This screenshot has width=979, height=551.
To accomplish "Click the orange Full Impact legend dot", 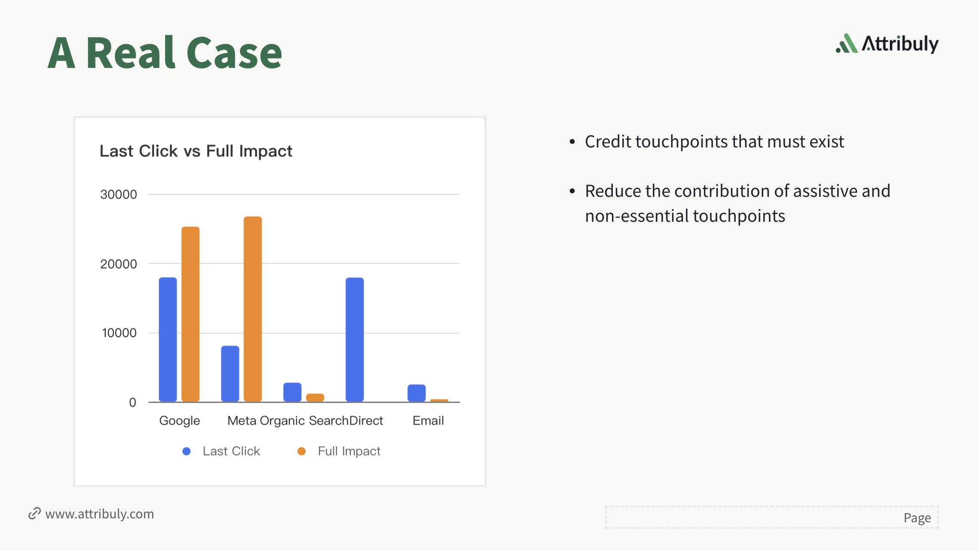I will 302,451.
